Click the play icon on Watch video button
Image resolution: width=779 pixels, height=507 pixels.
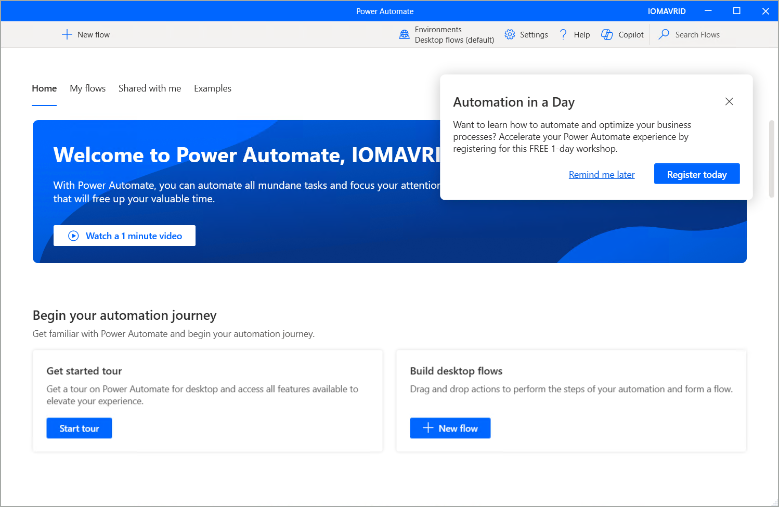73,236
